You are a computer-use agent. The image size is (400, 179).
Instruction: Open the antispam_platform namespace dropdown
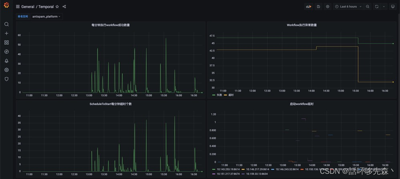tap(47, 16)
